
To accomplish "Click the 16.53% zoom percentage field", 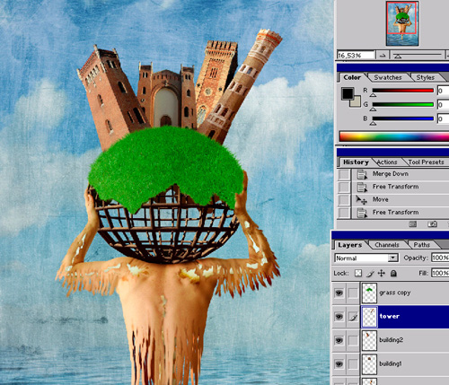I will (x=356, y=56).
